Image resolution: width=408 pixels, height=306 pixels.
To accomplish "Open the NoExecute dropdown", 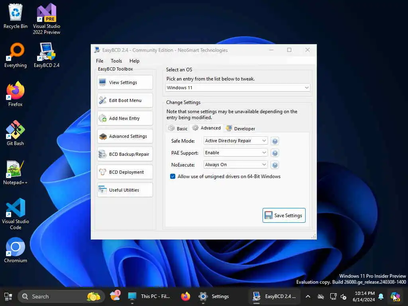I will 235,165.
